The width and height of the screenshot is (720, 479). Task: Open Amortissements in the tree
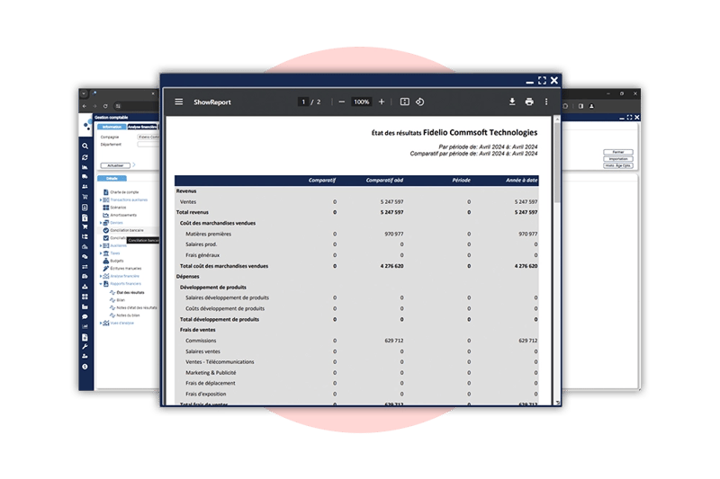(123, 215)
